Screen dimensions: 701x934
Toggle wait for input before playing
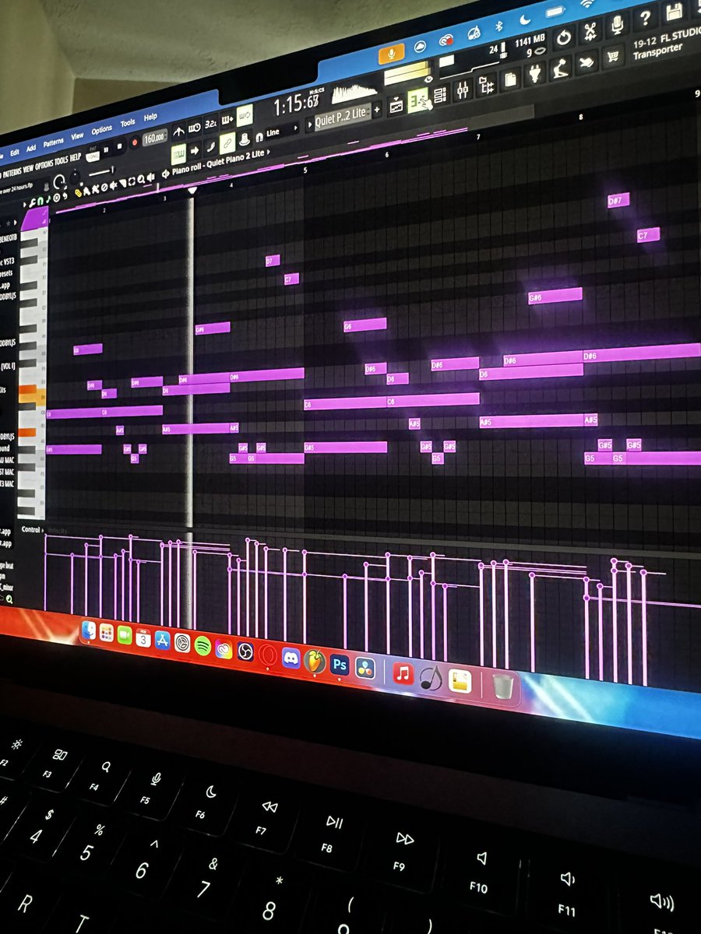(x=194, y=126)
